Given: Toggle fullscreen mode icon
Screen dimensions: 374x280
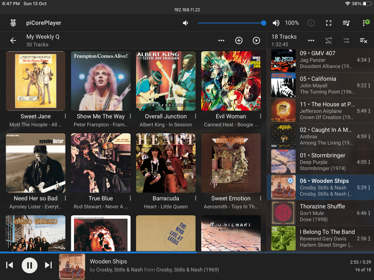Looking at the screenshot, I should (x=329, y=23).
